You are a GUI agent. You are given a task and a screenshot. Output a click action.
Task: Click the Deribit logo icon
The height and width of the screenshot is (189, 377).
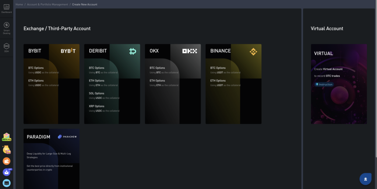(x=133, y=51)
